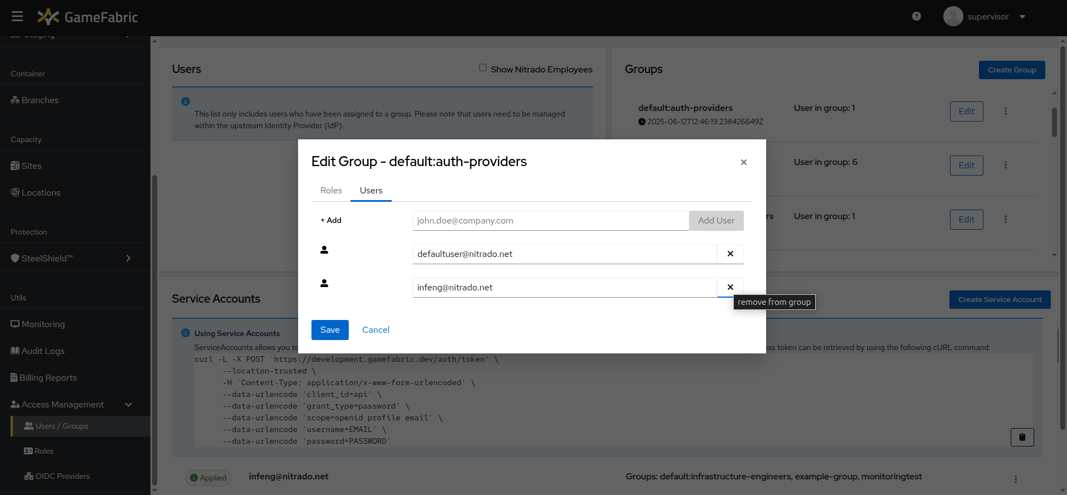Open Roles under Access Management
This screenshot has height=495, width=1067.
point(39,451)
